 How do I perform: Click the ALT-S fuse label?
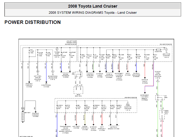pos(90,56)
